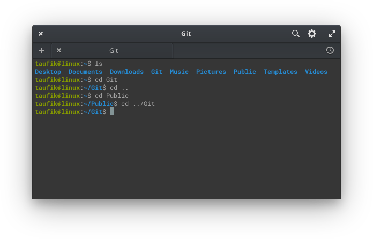Click the Documents folder name in ls output
The image size is (373, 239).
pyautogui.click(x=85, y=72)
